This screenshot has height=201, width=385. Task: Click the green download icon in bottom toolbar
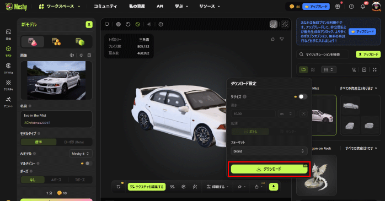pyautogui.click(x=274, y=187)
